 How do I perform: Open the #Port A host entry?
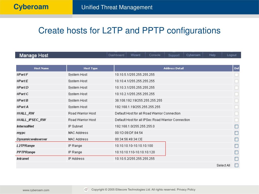[23, 107]
